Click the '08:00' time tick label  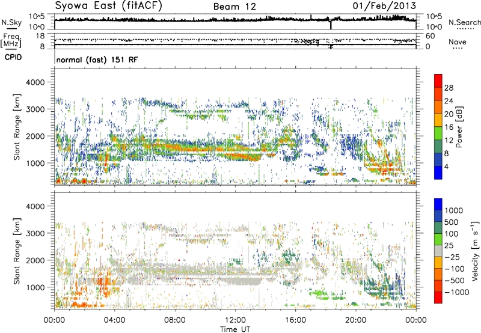pyautogui.click(x=174, y=320)
